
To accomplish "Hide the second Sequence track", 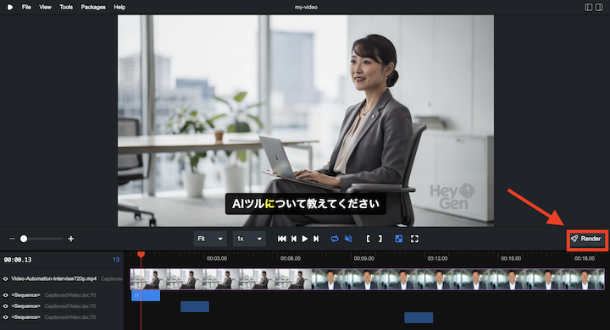I will 5,306.
